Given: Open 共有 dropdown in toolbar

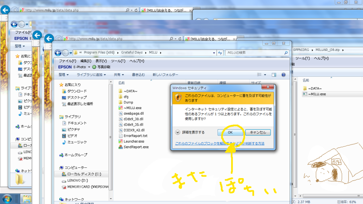Looking at the screenshot, I should click(119, 75).
